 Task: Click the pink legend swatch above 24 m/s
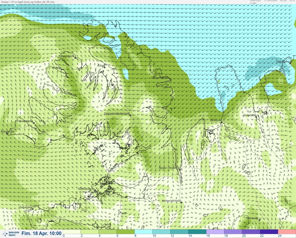(x=287, y=231)
